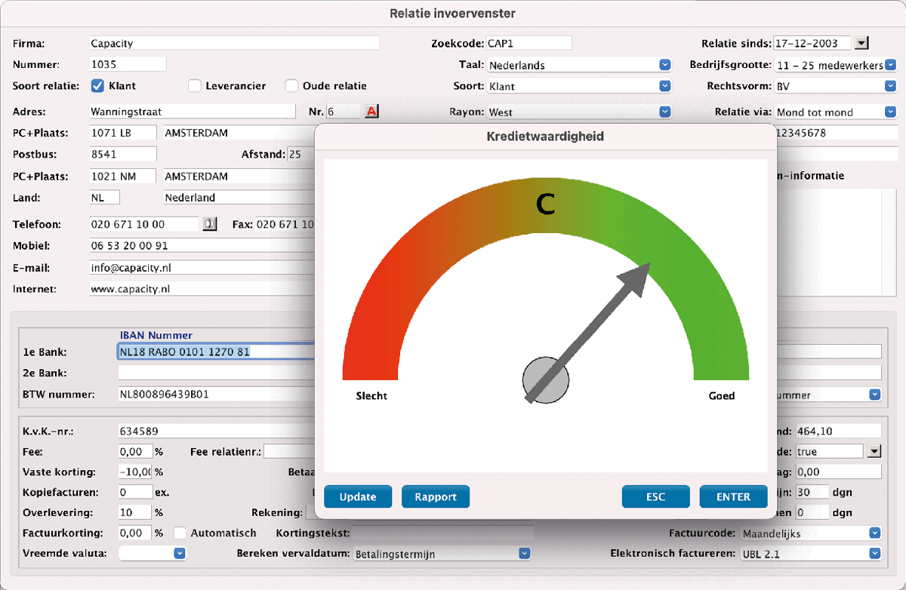Open the Factuurcode dropdown showing Maandelijks
Viewport: 906px width, 590px height.
coord(810,533)
